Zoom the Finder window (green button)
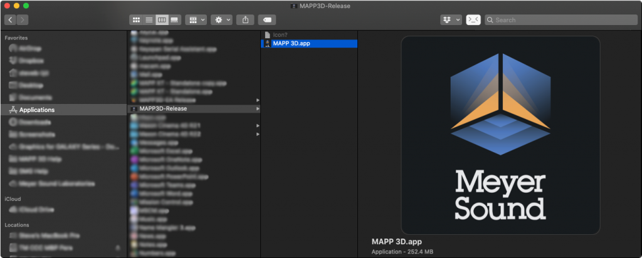The height and width of the screenshot is (258, 642). [x=26, y=6]
